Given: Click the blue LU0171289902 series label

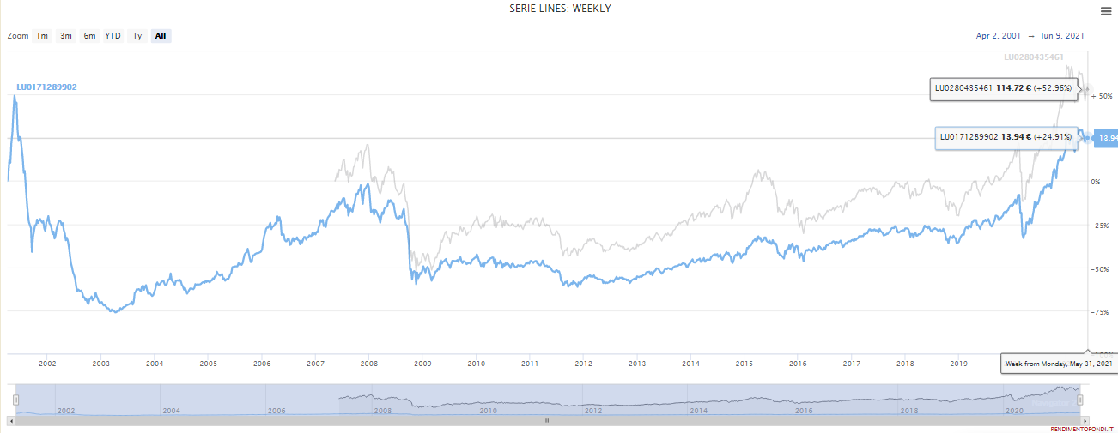Looking at the screenshot, I should coord(46,87).
